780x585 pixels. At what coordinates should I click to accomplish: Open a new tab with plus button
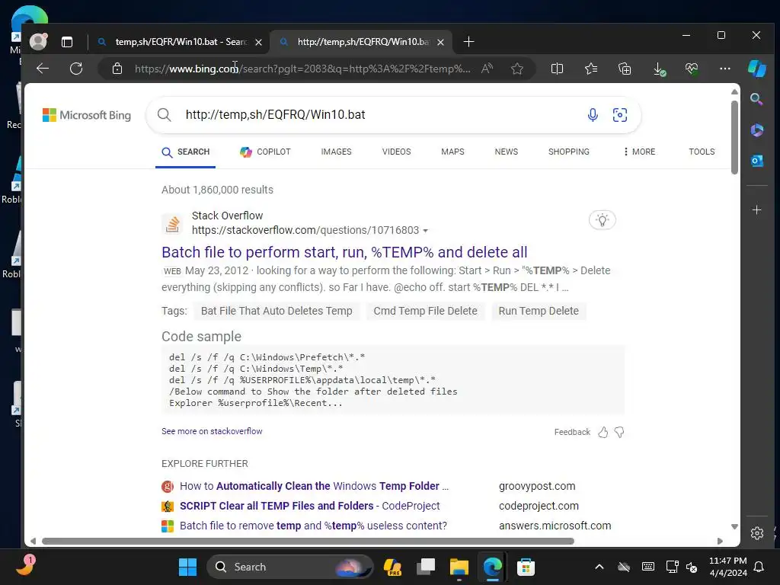[x=468, y=42]
